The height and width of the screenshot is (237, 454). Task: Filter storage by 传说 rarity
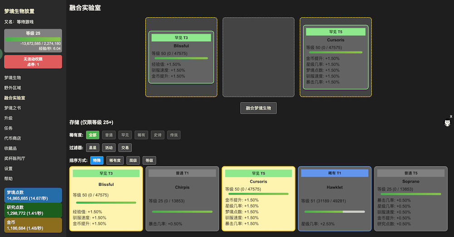click(174, 135)
